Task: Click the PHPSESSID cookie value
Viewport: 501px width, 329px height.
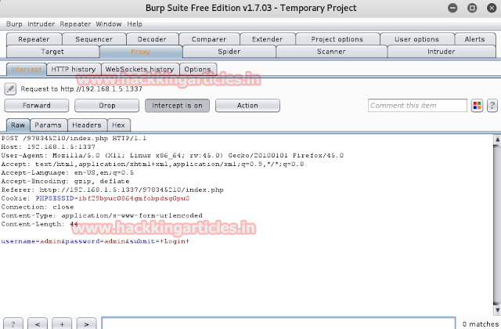Action: 134,198
